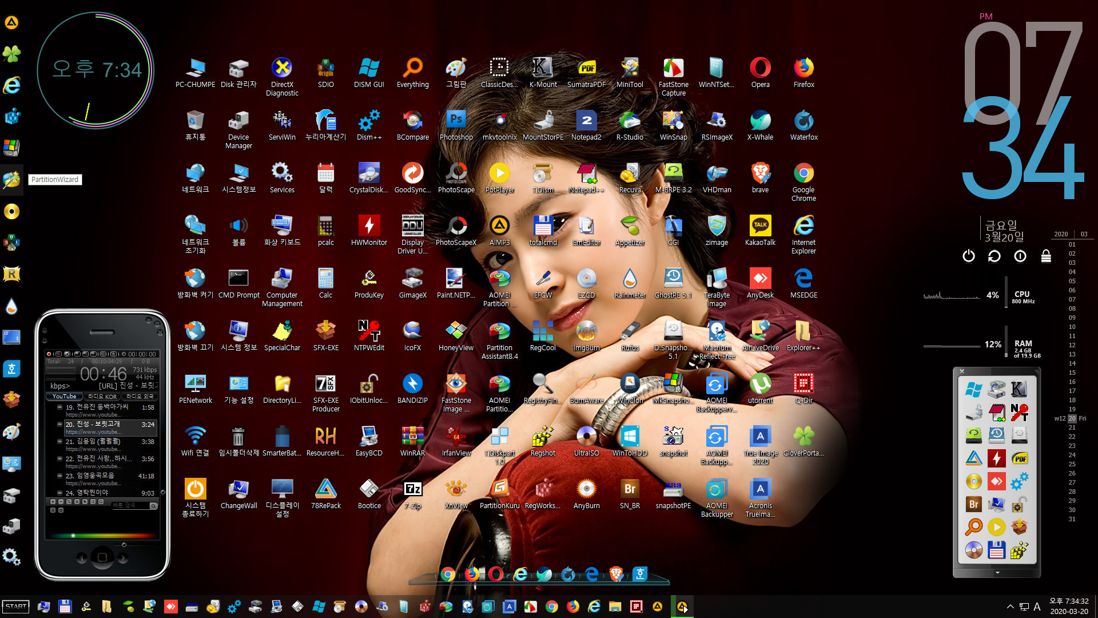Click the clover icon in the left sidebar
Viewport: 1098px width, 618px height.
point(11,54)
